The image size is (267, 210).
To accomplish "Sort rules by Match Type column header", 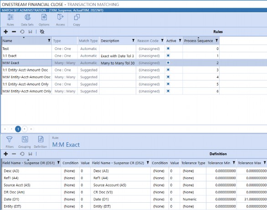I will (x=88, y=41).
